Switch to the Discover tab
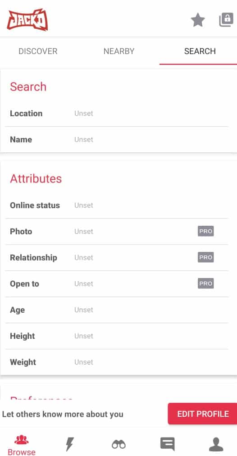Viewport: 237px width, 456px height. coord(38,51)
